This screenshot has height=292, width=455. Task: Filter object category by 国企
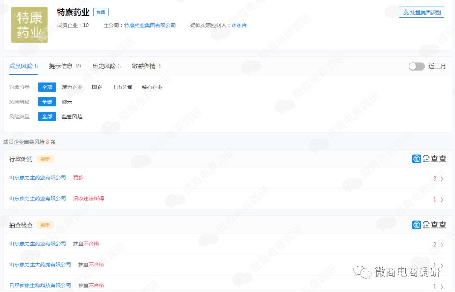(97, 87)
